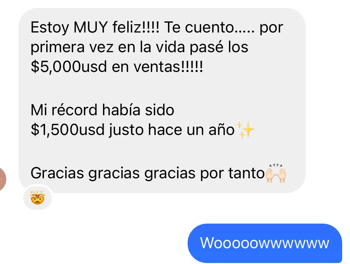350x264 pixels.
Task: Click the word 'Estoy' at message start
Action: coord(50,27)
